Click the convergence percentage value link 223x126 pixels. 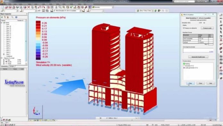tap(211, 52)
